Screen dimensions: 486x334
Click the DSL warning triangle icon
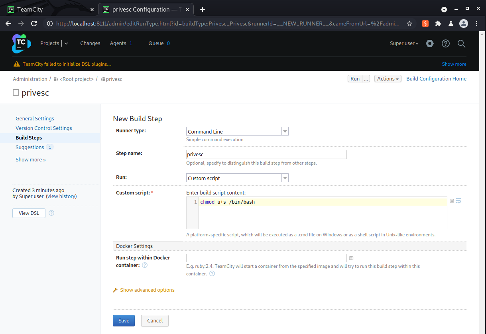16,64
